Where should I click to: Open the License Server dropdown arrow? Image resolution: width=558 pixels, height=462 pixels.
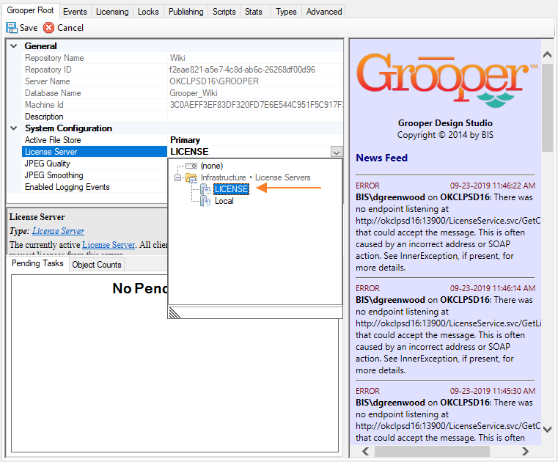coord(337,152)
